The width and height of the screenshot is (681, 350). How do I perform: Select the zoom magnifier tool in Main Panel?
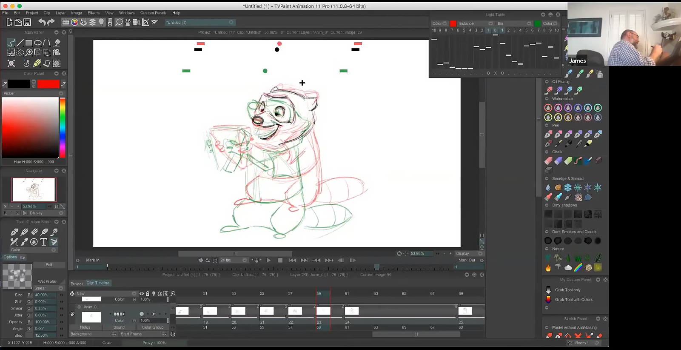pyautogui.click(x=29, y=52)
